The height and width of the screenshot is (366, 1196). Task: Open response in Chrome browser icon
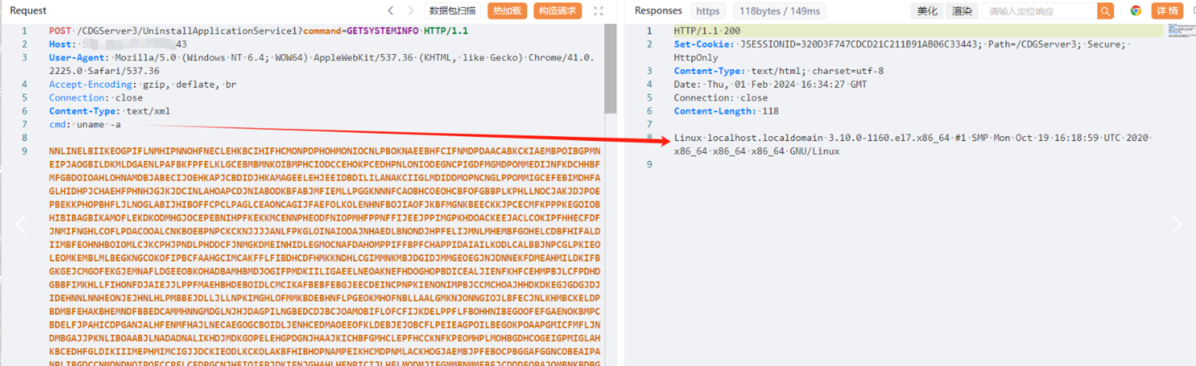pyautogui.click(x=1135, y=10)
